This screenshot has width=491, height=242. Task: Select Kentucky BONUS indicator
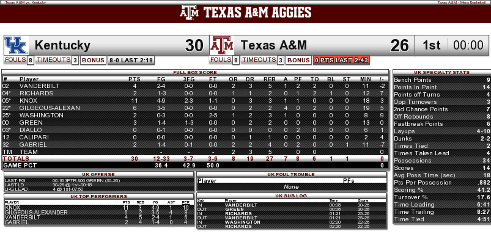pos(94,61)
